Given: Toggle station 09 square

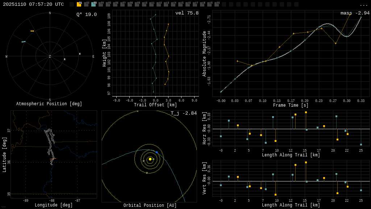Looking at the screenshot, I should [x=137, y=4].
